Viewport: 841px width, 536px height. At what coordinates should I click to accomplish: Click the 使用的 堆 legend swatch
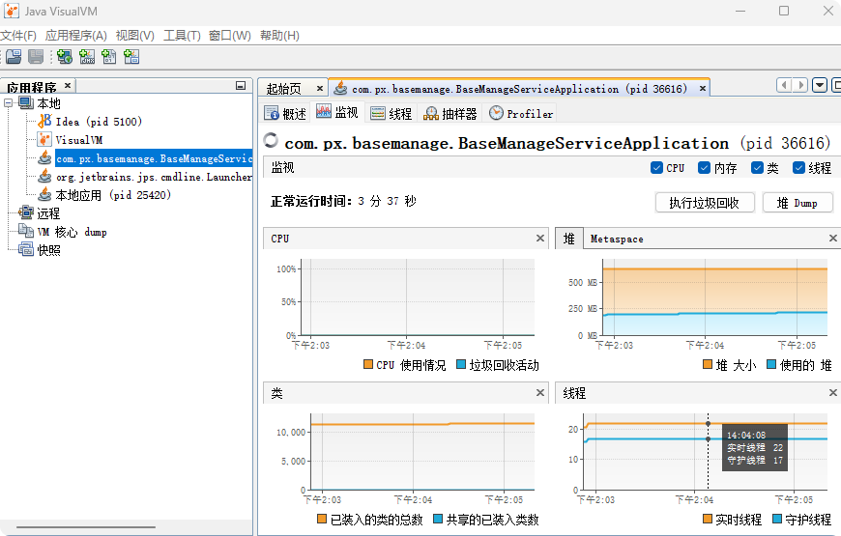pos(771,364)
